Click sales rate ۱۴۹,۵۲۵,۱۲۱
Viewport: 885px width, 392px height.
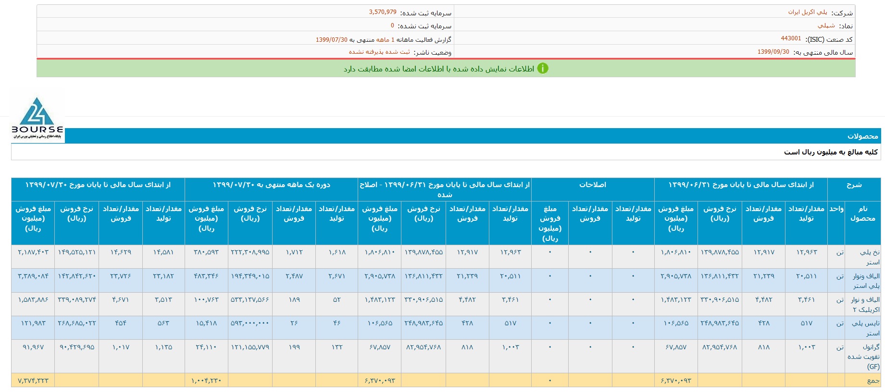[77, 252]
